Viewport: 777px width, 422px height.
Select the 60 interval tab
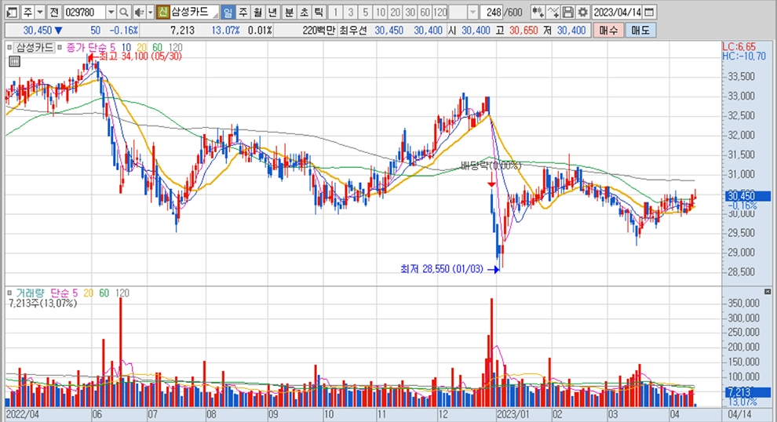(x=425, y=13)
